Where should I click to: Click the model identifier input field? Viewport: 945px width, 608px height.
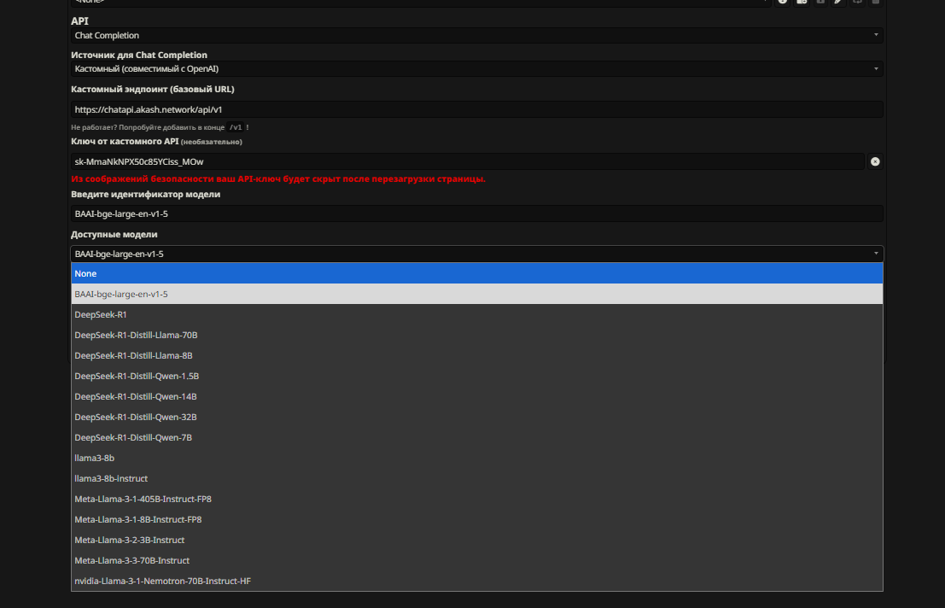click(476, 214)
